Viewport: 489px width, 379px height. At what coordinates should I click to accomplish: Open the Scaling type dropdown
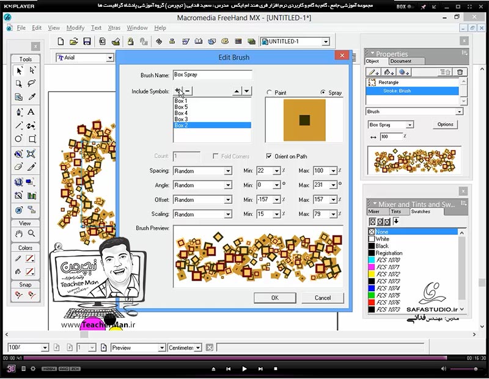coord(228,215)
